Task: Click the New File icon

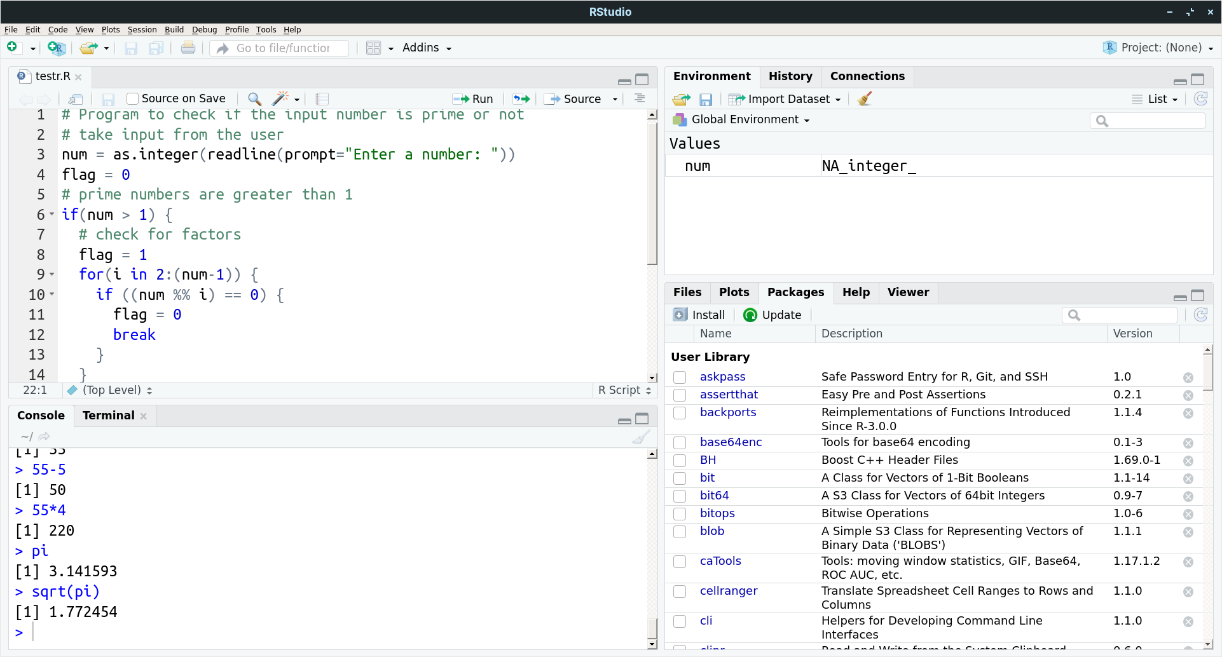Action: point(12,48)
